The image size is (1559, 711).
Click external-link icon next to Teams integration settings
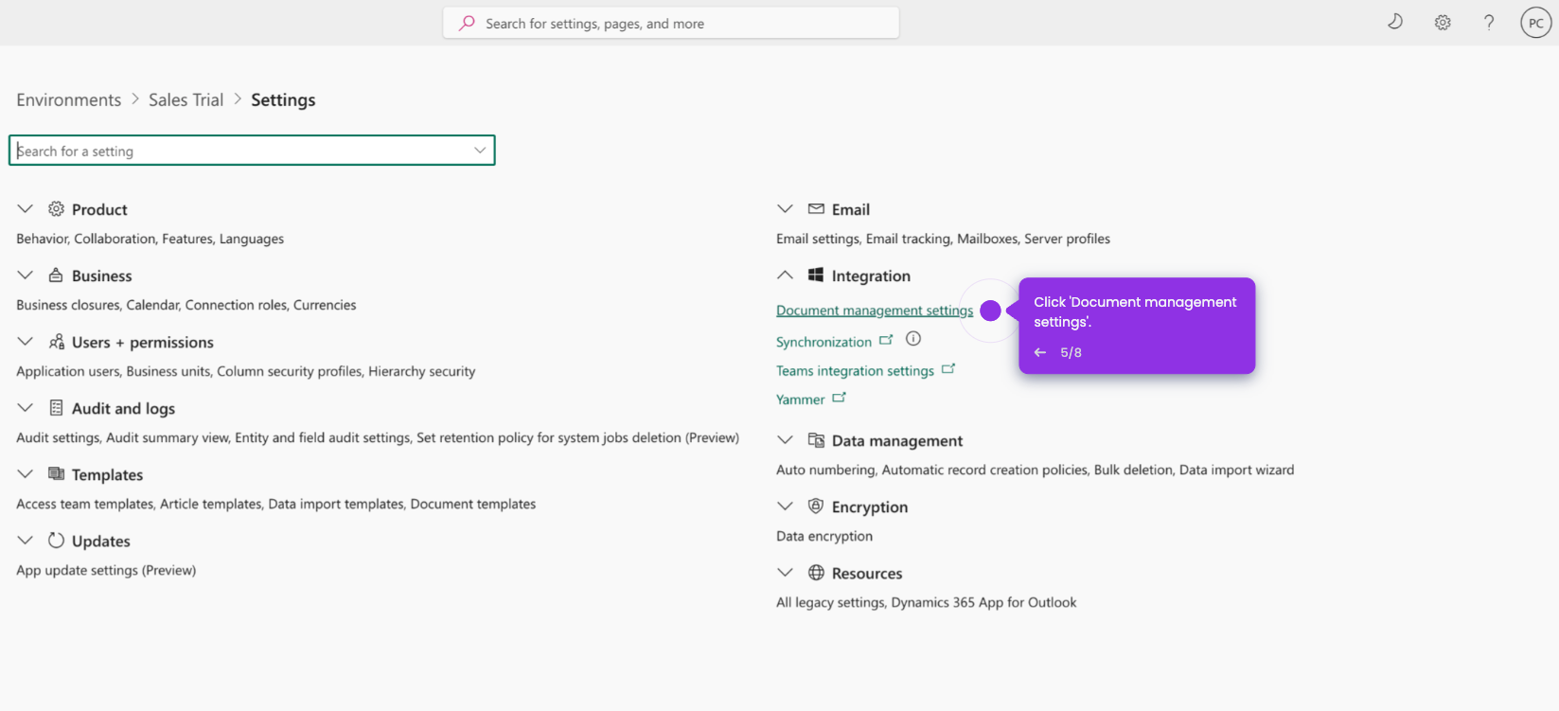tap(948, 368)
